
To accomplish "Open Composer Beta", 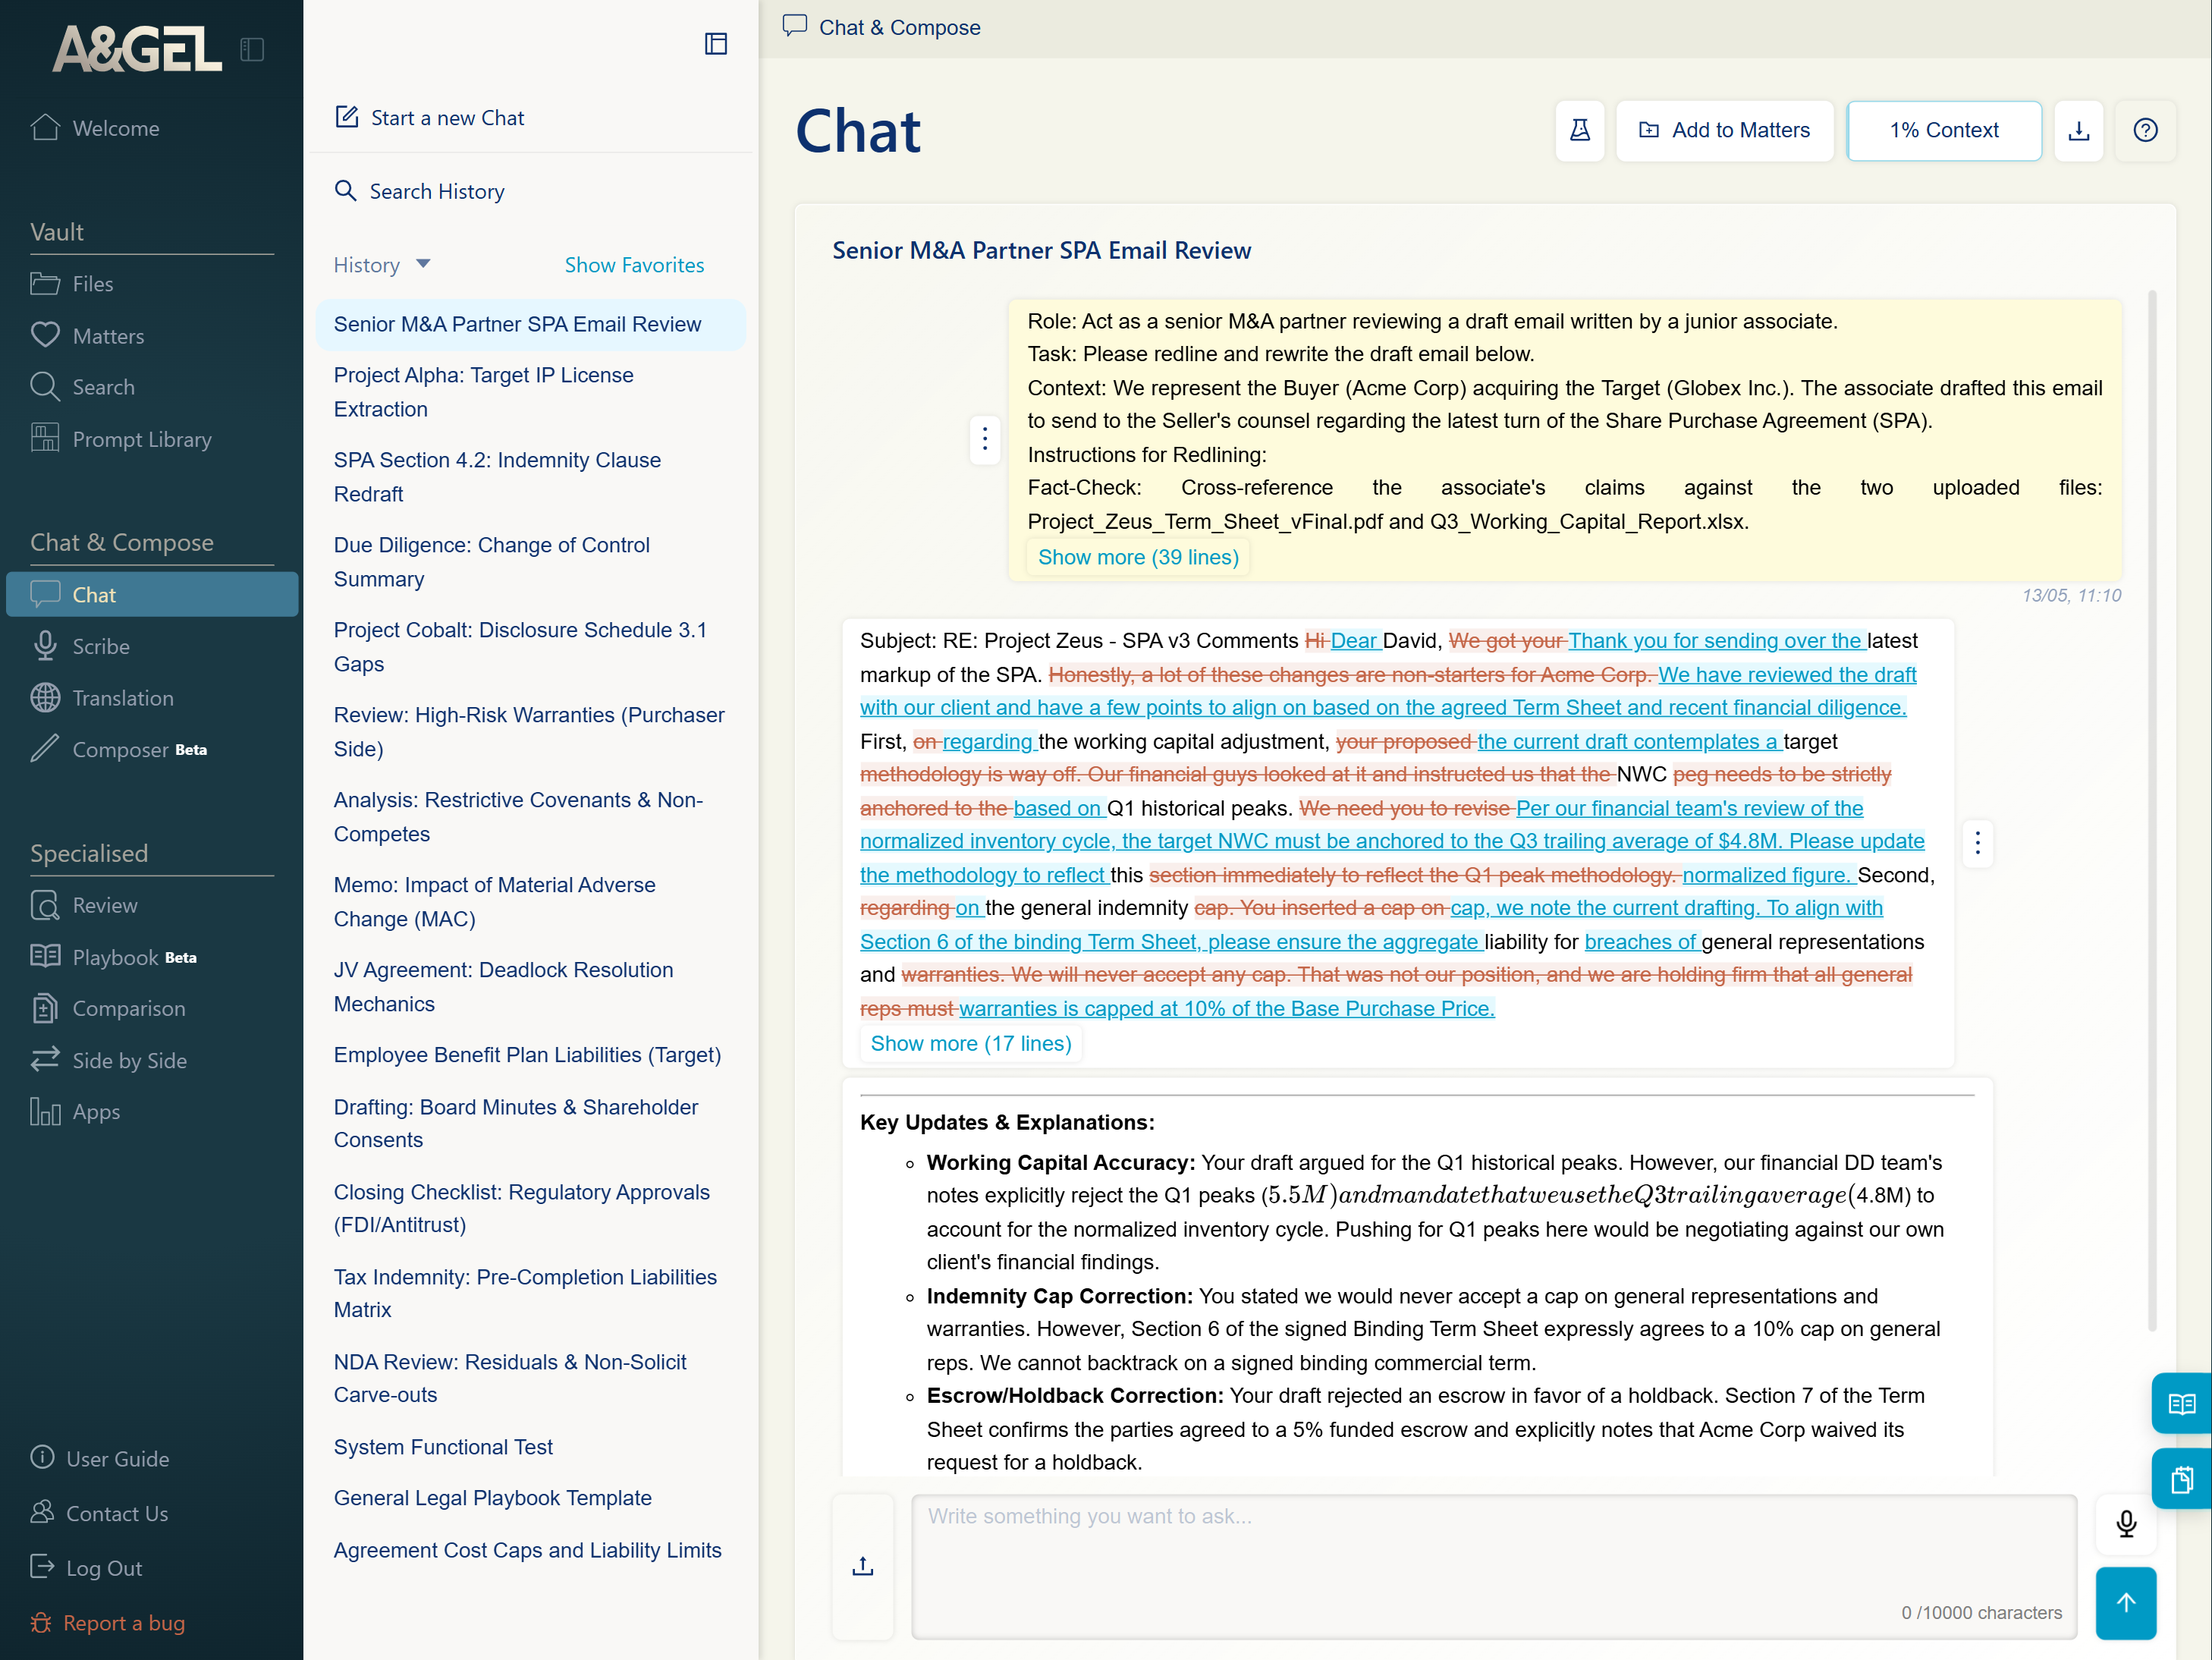I will [119, 749].
